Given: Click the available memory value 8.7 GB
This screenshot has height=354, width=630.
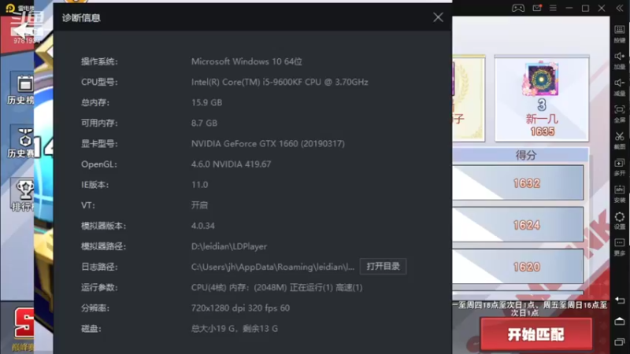Looking at the screenshot, I should coord(204,124).
